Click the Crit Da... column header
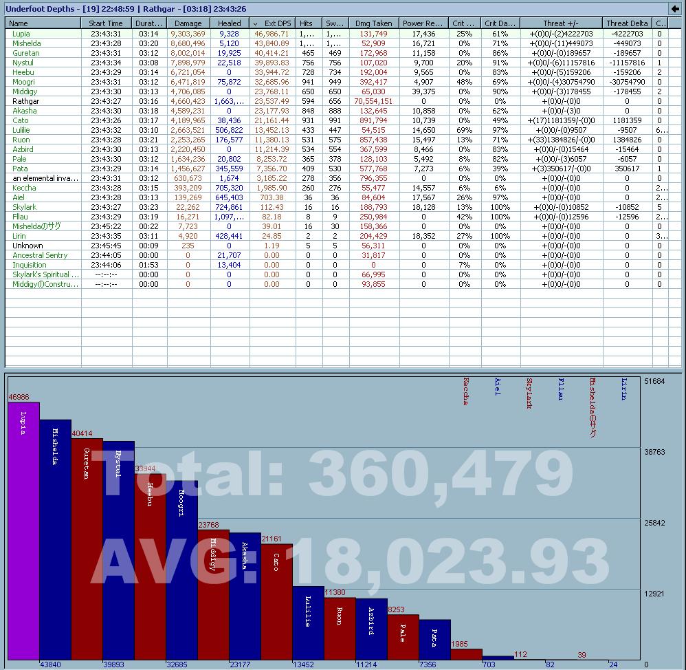 pyautogui.click(x=500, y=23)
